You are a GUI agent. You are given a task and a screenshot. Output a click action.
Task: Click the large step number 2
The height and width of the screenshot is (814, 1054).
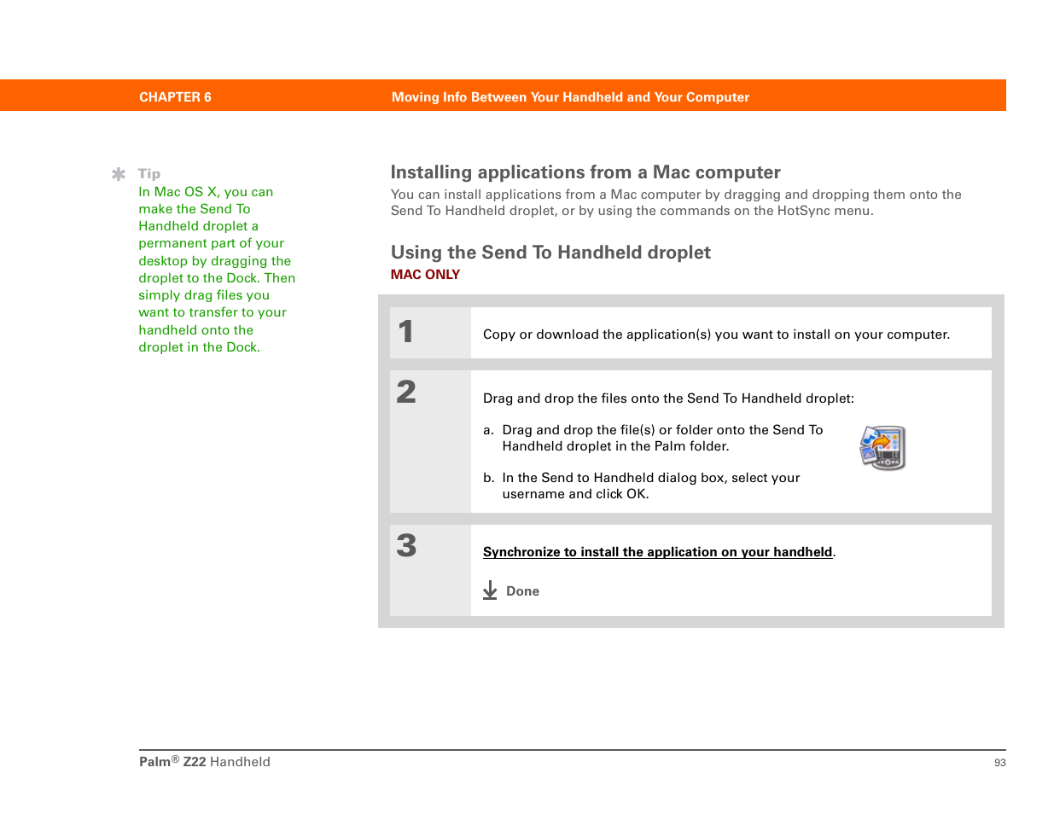[x=406, y=392]
